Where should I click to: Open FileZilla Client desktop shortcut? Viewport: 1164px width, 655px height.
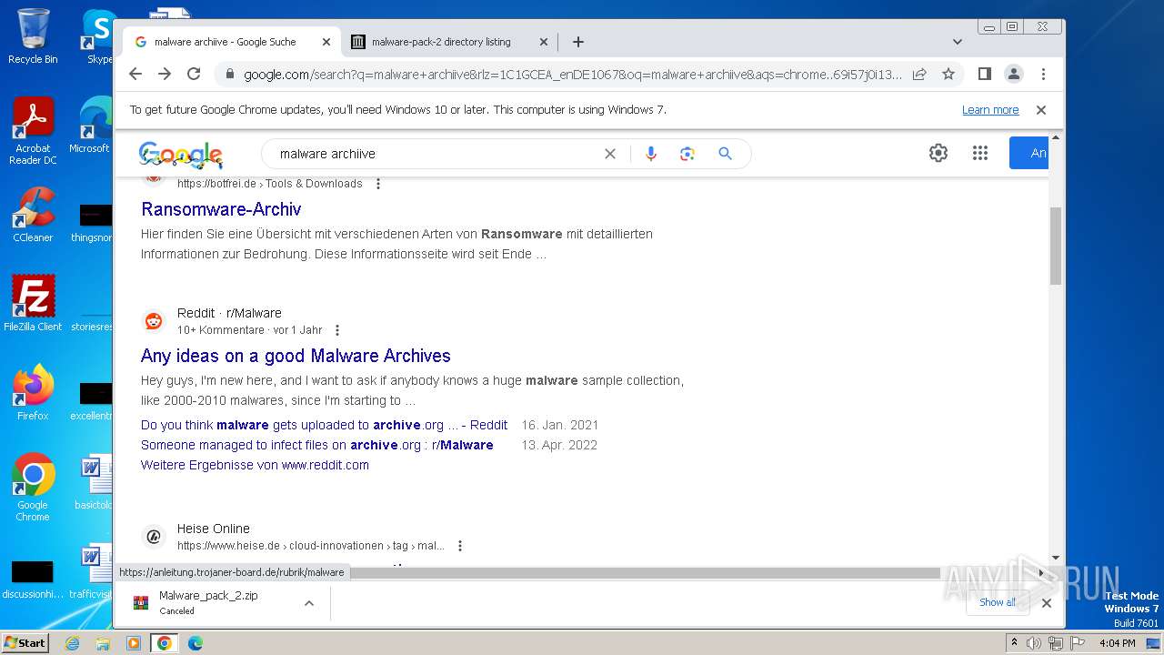point(33,303)
